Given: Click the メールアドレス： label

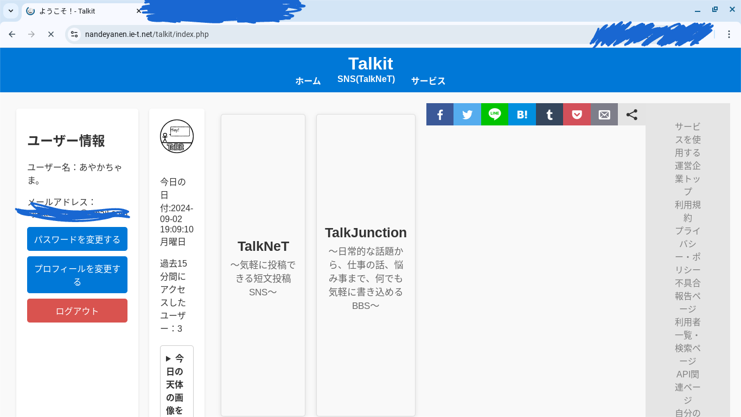Looking at the screenshot, I should coord(62,203).
